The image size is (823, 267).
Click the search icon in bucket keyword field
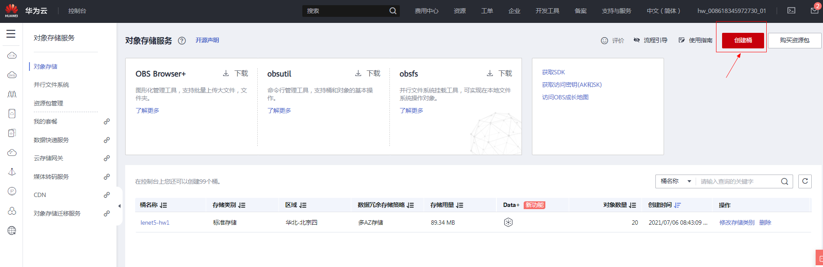[x=784, y=181]
